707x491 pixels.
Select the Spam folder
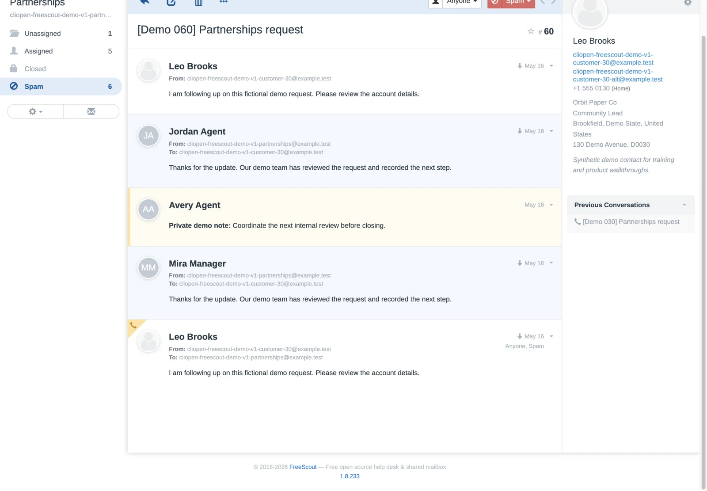(61, 87)
